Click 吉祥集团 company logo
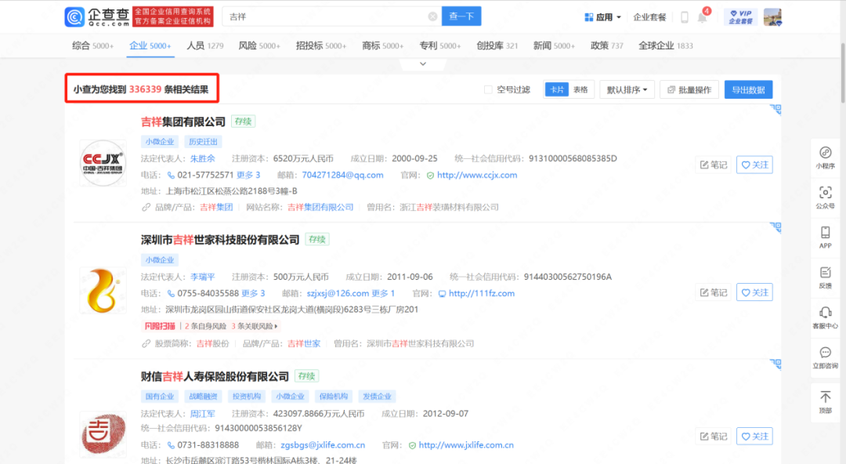The image size is (846, 464). (x=103, y=163)
